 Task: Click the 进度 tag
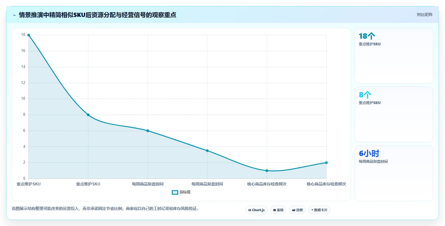point(297,210)
